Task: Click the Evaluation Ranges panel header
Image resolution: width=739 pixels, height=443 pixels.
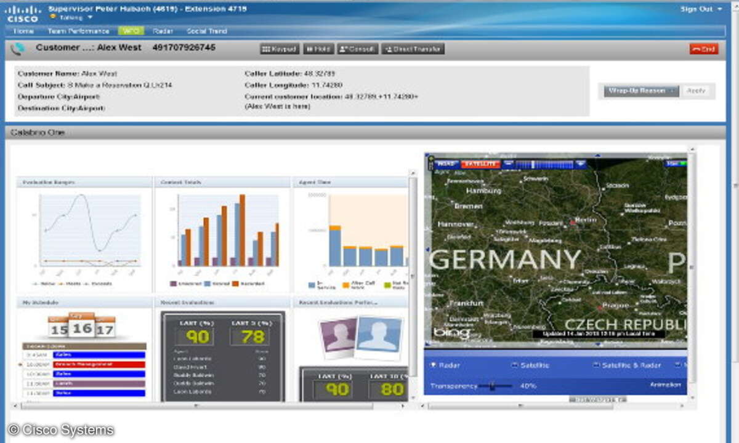Action: [x=84, y=182]
